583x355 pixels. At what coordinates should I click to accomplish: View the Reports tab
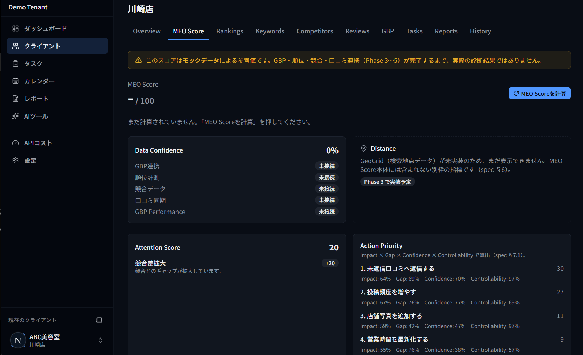pyautogui.click(x=446, y=31)
